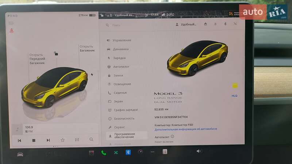Viewport: 292px width, 164px height.
Task: Tap the HomeLink garage icon
Action: [x=205, y=24]
